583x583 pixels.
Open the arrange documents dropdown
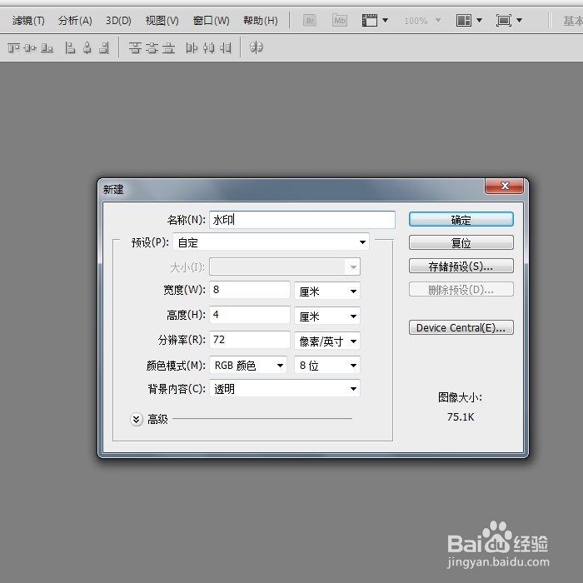469,21
